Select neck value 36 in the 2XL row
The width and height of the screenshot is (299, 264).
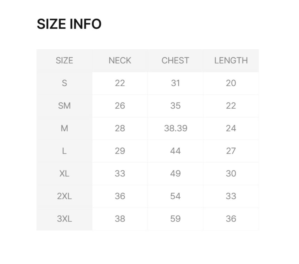click(120, 196)
